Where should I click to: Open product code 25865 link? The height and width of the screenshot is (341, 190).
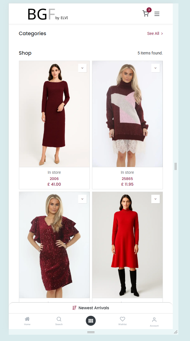[x=127, y=179]
